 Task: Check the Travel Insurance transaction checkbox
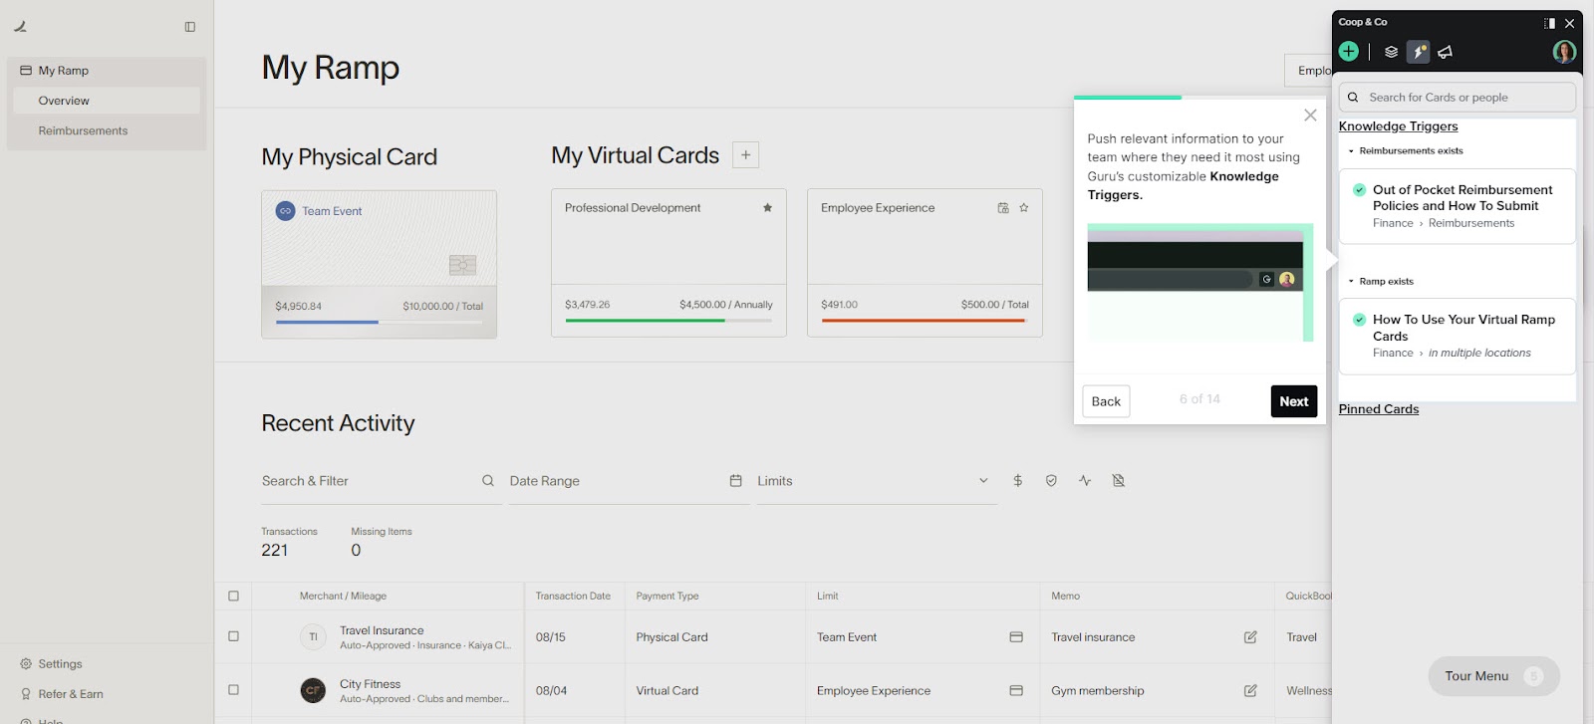[x=234, y=636]
